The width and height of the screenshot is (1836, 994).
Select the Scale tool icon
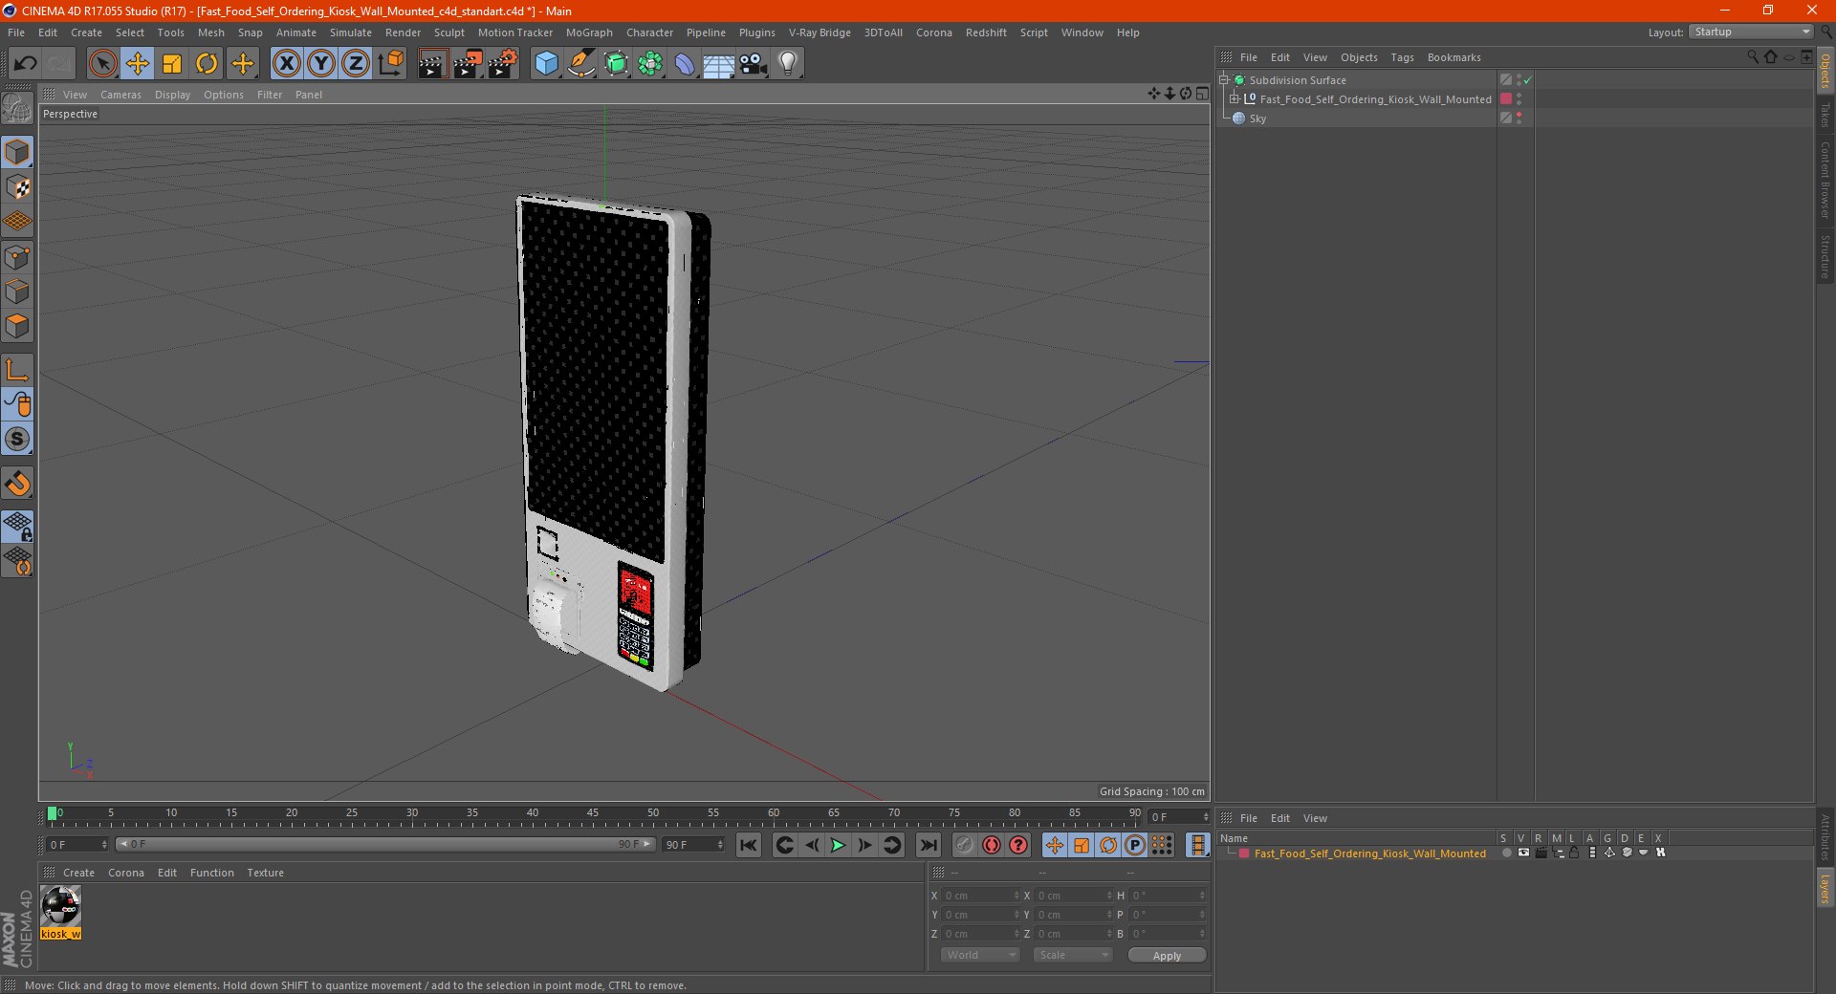coord(172,64)
